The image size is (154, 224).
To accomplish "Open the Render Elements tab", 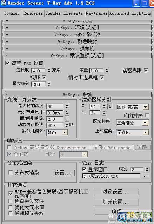I will point(65,13).
